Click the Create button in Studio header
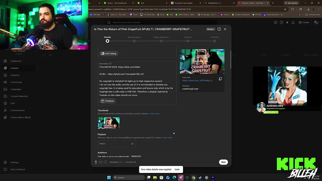This screenshot has width=322, height=181. click(304, 22)
